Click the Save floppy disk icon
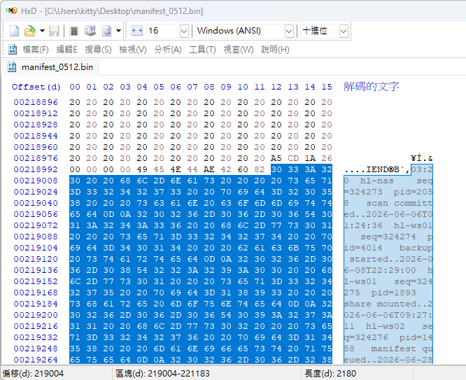This screenshot has width=466, height=380. click(x=54, y=31)
